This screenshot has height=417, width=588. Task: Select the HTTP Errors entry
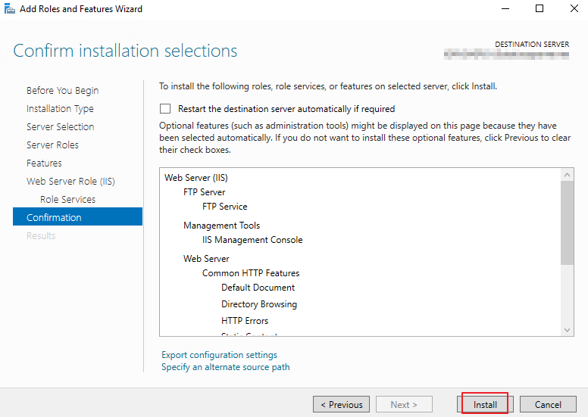pos(245,321)
